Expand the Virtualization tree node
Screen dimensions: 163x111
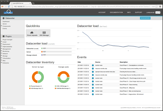1,58
